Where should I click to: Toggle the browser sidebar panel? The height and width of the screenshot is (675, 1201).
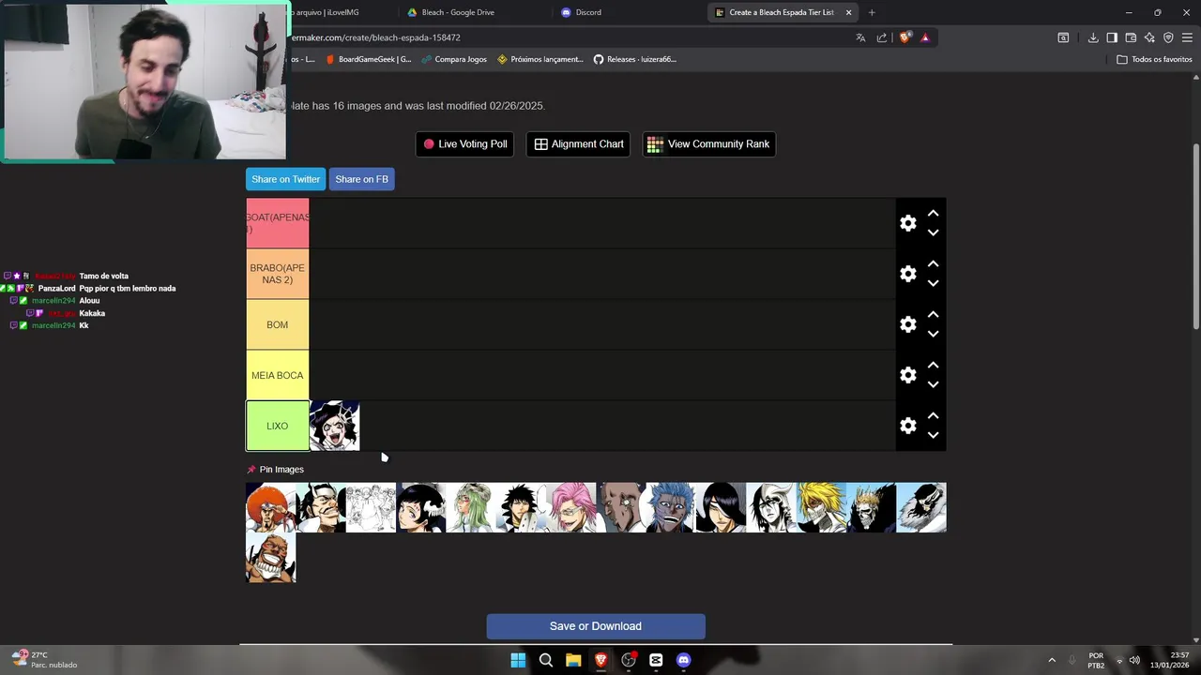1112,37
